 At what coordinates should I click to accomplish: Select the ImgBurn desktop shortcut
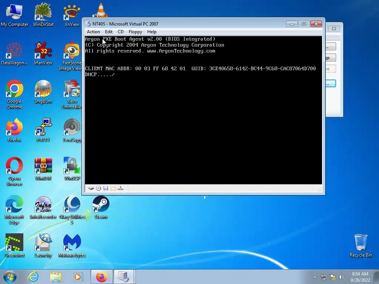tap(43, 92)
